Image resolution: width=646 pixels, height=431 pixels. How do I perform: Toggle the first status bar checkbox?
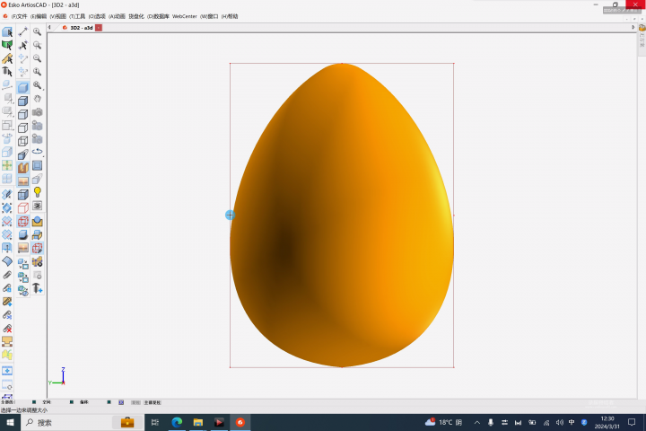pyautogui.click(x=34, y=402)
